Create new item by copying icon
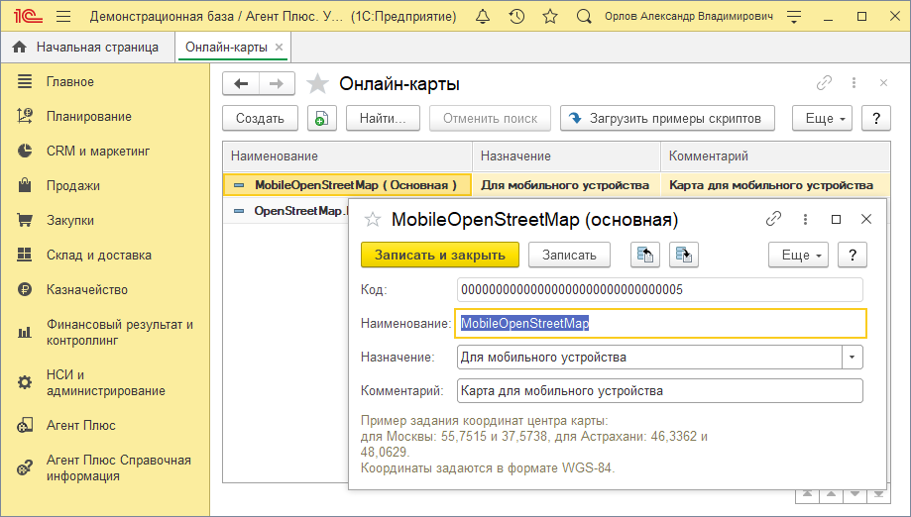 [322, 119]
